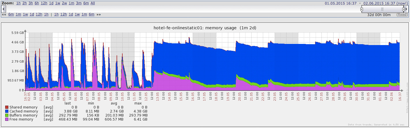Screen dimensions: 410x128
Task: Set Zoom period to 3h
Action: [31, 3]
